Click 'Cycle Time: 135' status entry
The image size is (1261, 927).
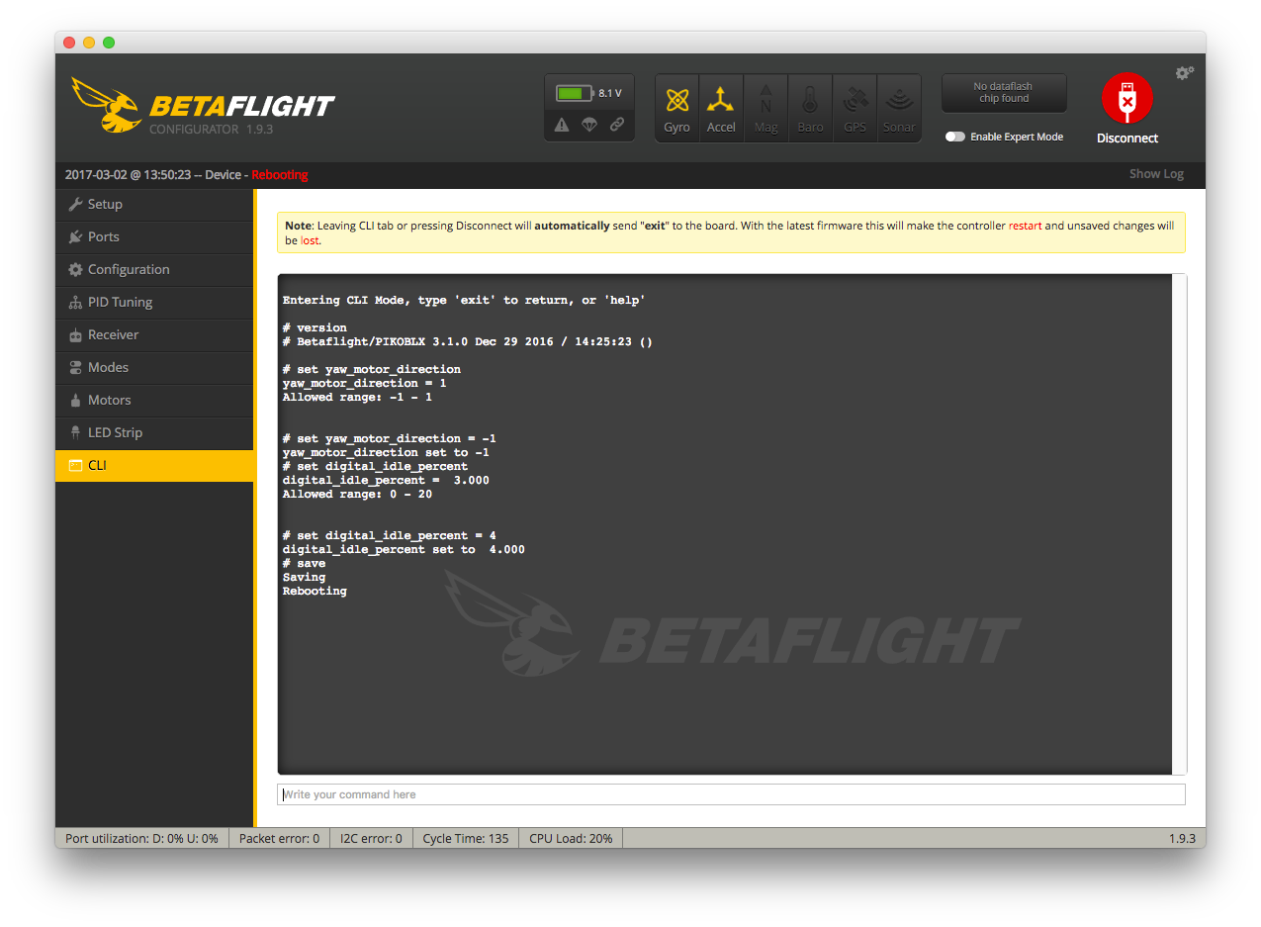[466, 838]
